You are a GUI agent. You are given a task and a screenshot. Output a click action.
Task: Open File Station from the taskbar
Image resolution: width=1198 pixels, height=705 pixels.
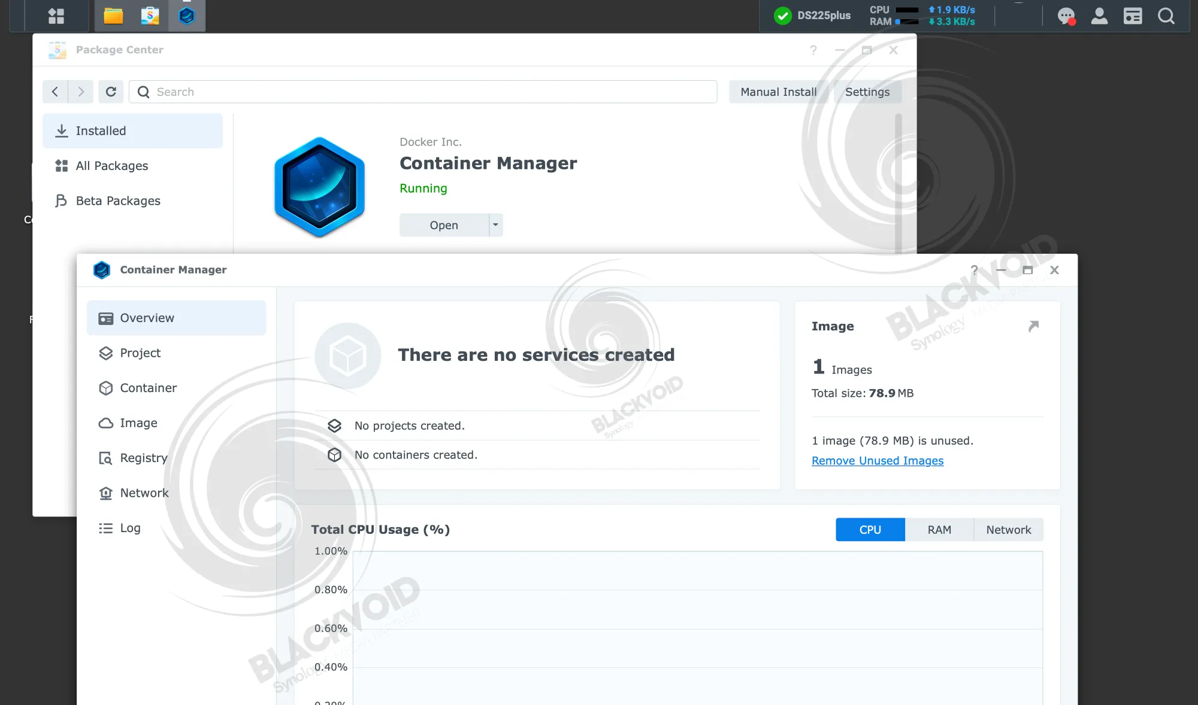click(113, 16)
